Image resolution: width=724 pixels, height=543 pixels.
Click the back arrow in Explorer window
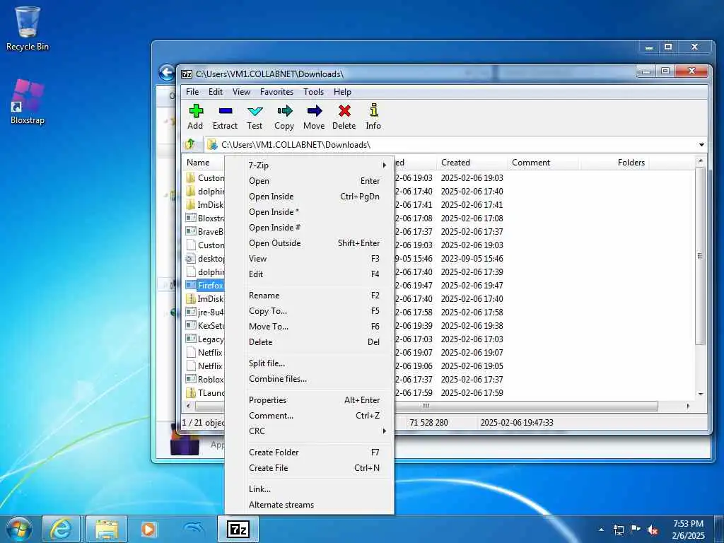[x=167, y=73]
